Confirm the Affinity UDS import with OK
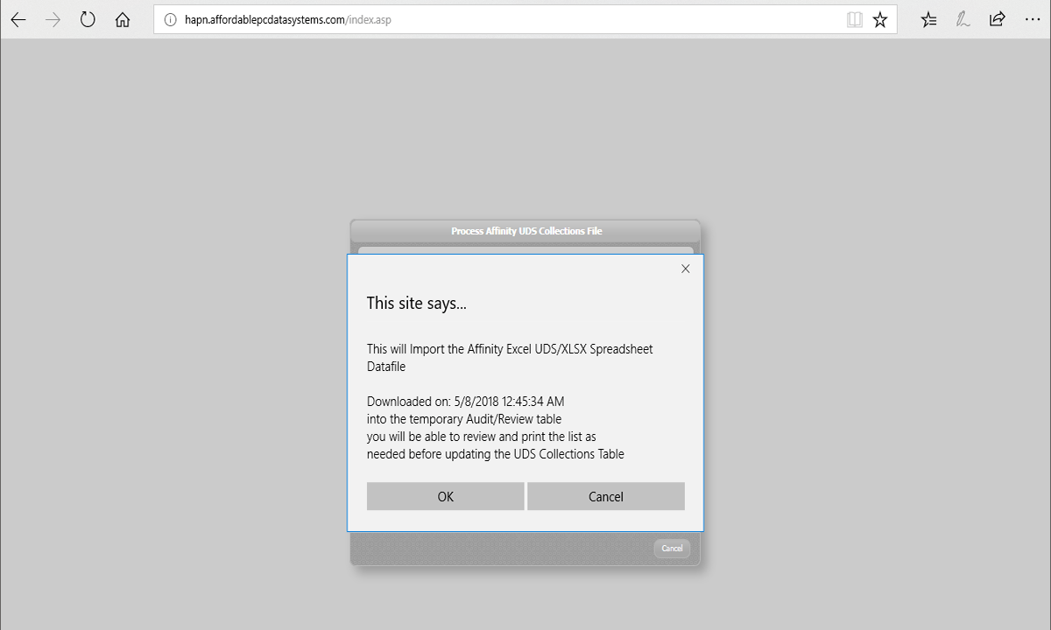 tap(445, 496)
